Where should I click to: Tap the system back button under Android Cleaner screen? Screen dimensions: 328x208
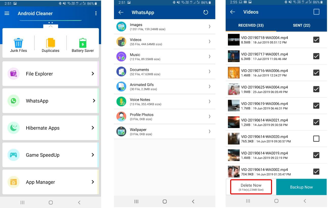tap(79, 202)
